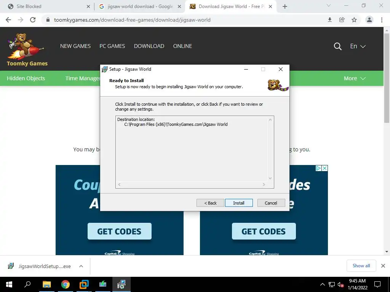Click the page vertical scrollbar thumb

[x=387, y=78]
